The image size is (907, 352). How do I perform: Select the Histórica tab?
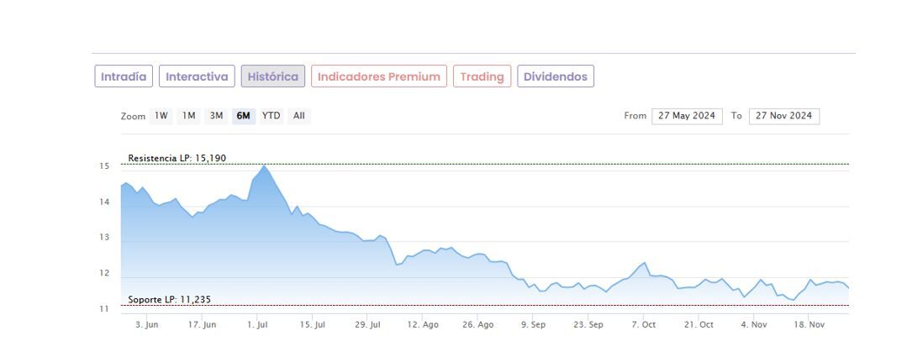point(272,76)
